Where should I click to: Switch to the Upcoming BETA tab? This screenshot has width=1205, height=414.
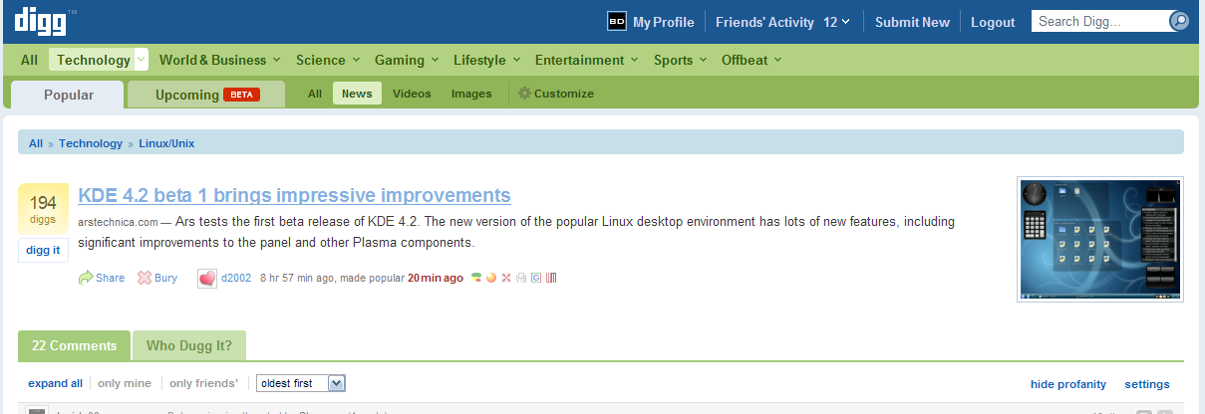(x=206, y=95)
